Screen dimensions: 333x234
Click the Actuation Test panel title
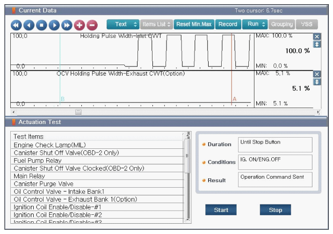(39, 122)
